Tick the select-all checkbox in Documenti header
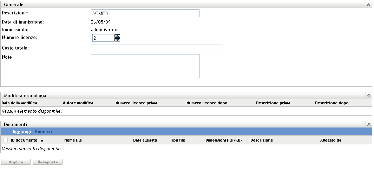This screenshot has width=374, height=170. (6, 140)
